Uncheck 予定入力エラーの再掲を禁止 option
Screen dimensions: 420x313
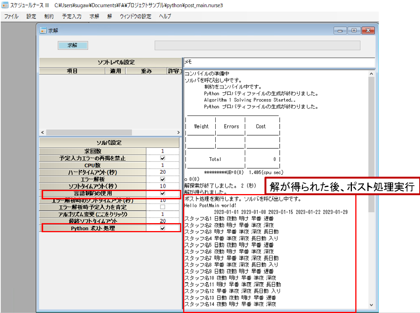point(163,158)
